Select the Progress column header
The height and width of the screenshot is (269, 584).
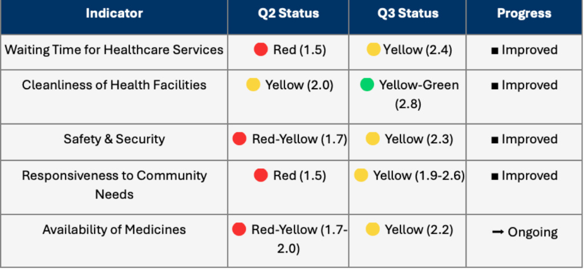pyautogui.click(x=524, y=14)
